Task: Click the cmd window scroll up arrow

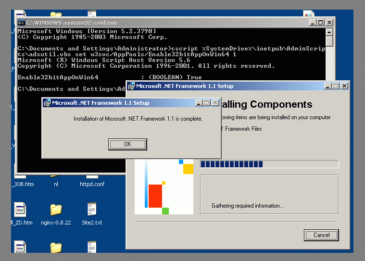Action: pos(329,32)
